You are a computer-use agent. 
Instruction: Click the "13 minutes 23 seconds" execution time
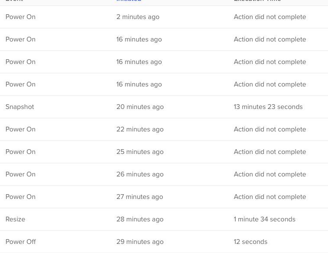pyautogui.click(x=268, y=107)
